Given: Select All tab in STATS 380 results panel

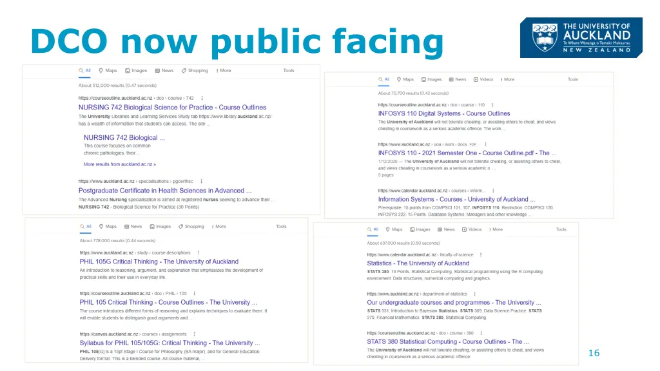Looking at the screenshot, I should [x=373, y=230].
